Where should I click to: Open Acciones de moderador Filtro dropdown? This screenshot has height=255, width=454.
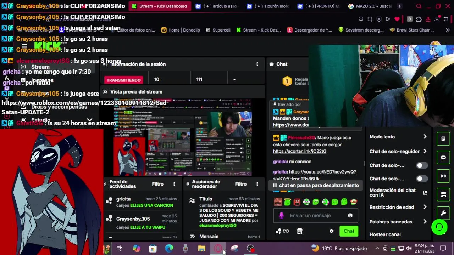click(241, 184)
